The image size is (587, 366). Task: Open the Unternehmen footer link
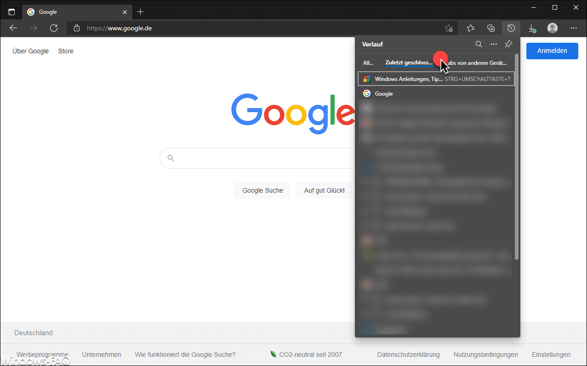point(102,355)
